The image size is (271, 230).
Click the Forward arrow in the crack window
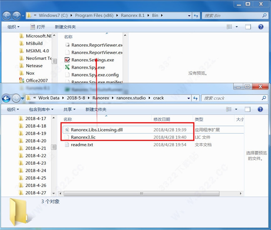click(x=16, y=98)
